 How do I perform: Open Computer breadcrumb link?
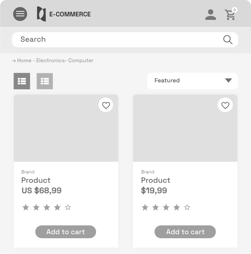coord(81,60)
